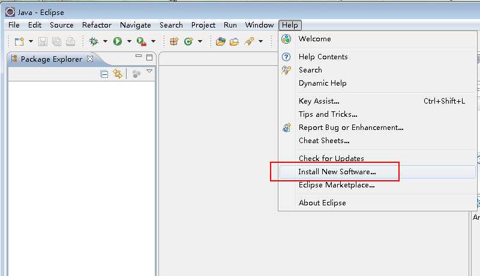Screen dimensions: 480x276
Task: Open the Debug configurations dropdown arrow
Action: (x=105, y=41)
